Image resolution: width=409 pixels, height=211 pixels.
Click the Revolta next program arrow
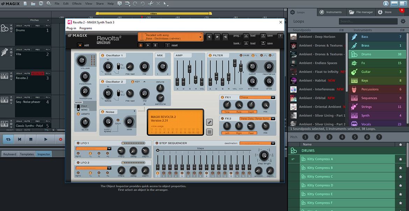(217, 37)
